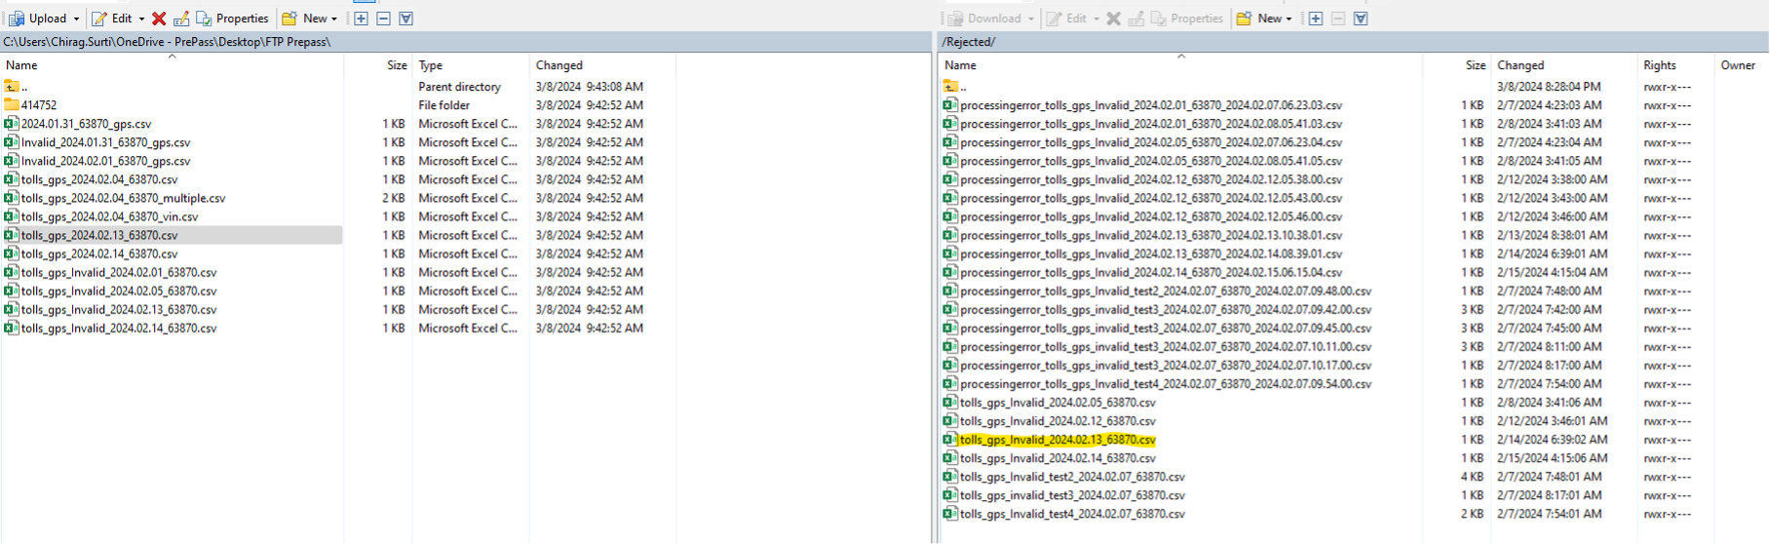Click Select Files plus icon in remote panel
Viewport: 1770px width, 544px height.
[x=1315, y=19]
